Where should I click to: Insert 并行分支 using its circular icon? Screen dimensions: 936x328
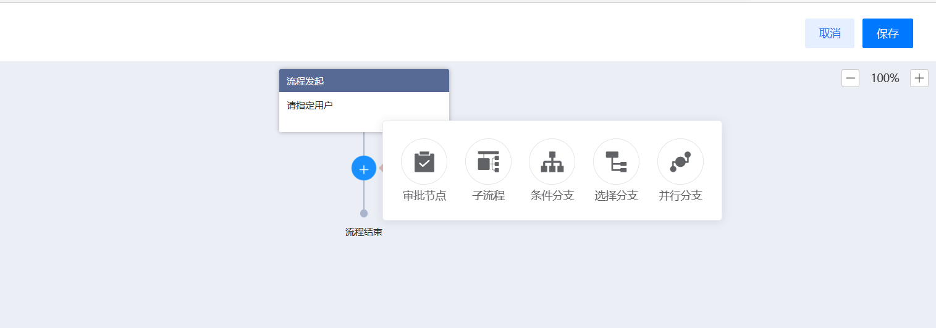tap(680, 162)
